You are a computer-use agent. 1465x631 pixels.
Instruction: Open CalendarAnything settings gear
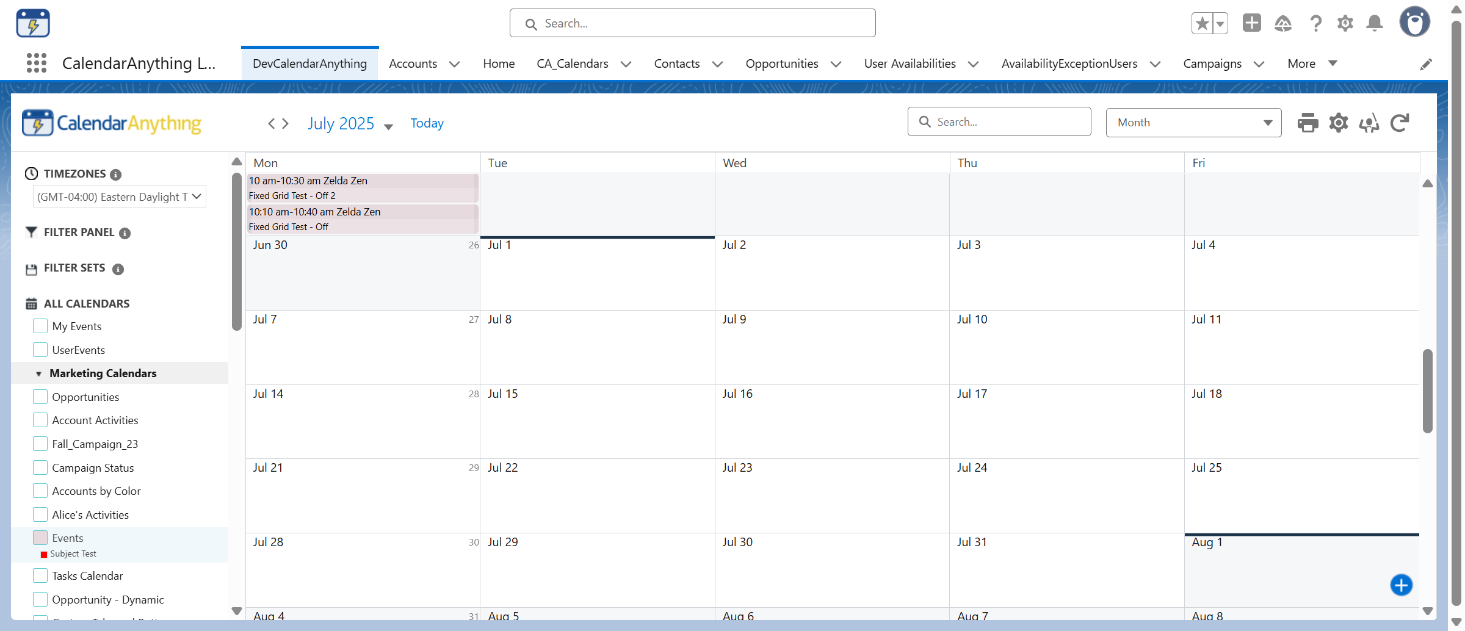pyautogui.click(x=1338, y=123)
